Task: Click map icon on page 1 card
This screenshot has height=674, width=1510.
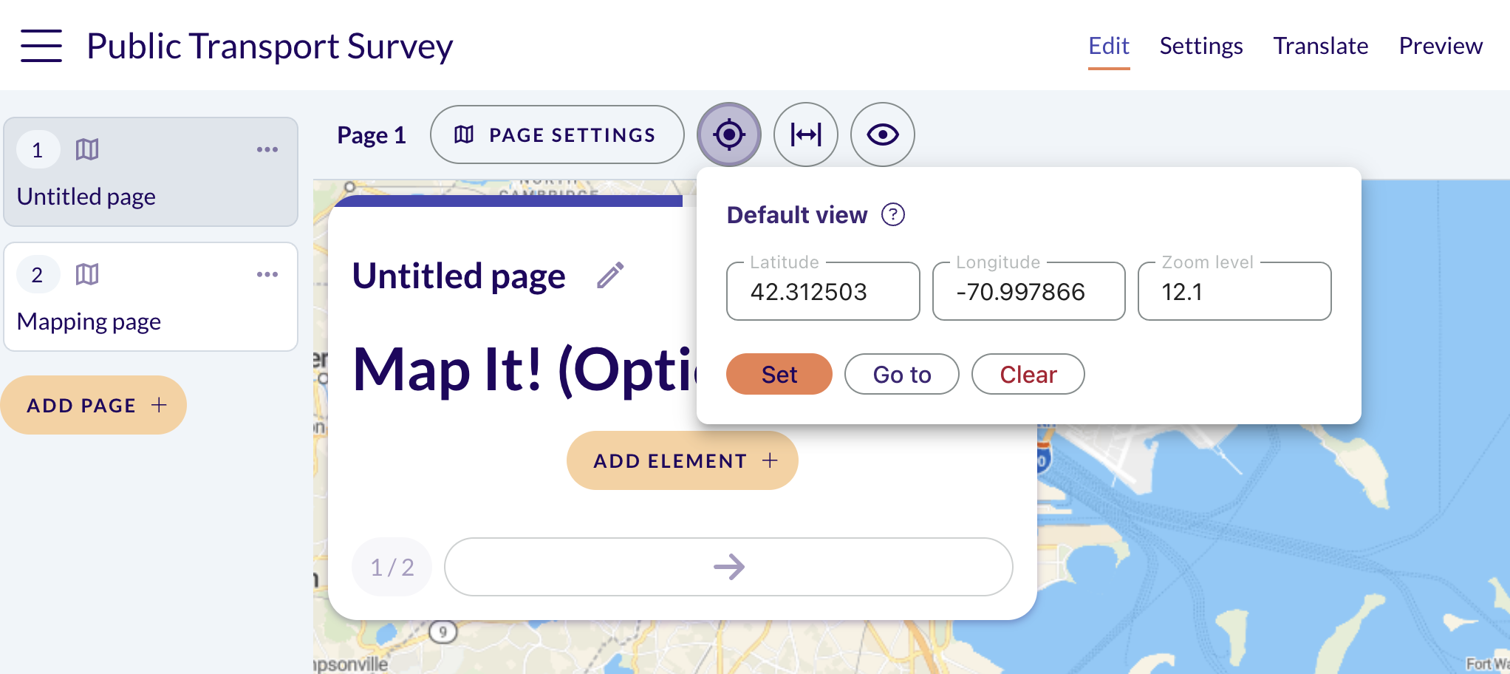Action: pyautogui.click(x=87, y=149)
